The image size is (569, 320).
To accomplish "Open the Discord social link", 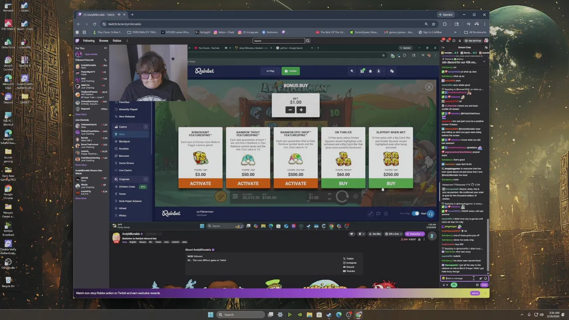I will [x=349, y=267].
